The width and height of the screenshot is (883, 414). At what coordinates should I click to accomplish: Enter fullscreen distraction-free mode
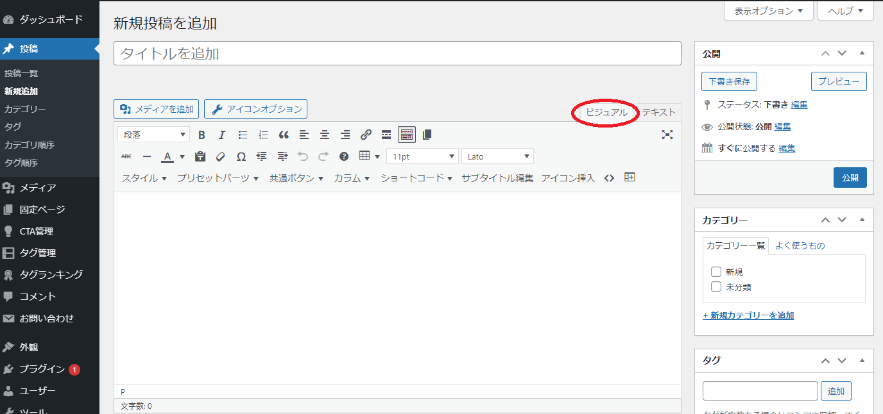(667, 135)
